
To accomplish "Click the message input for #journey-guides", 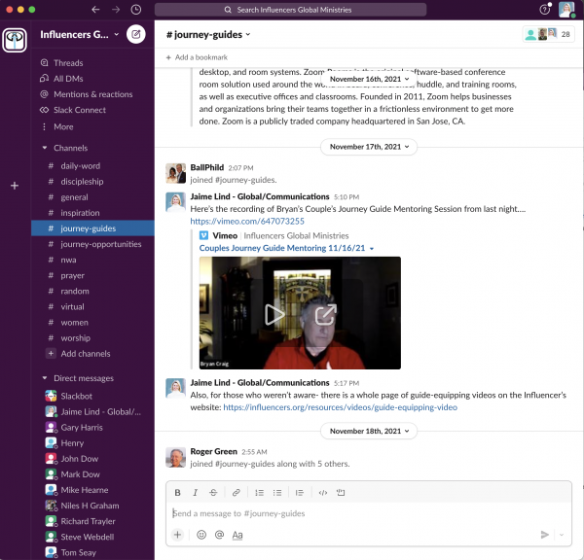I will coord(369,513).
